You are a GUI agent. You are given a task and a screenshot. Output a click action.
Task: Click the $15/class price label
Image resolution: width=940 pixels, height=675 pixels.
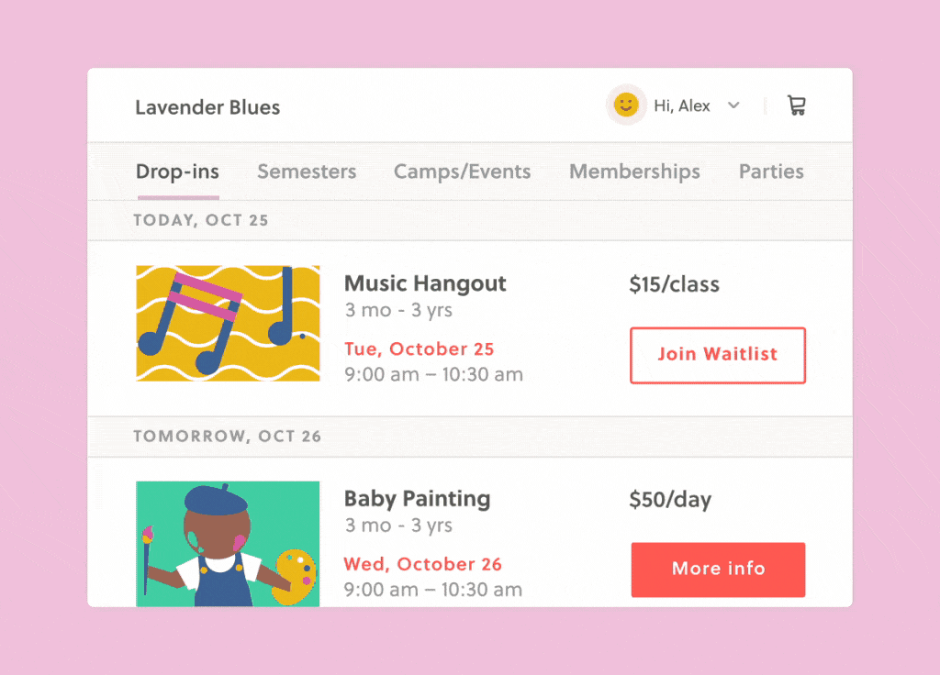point(674,284)
